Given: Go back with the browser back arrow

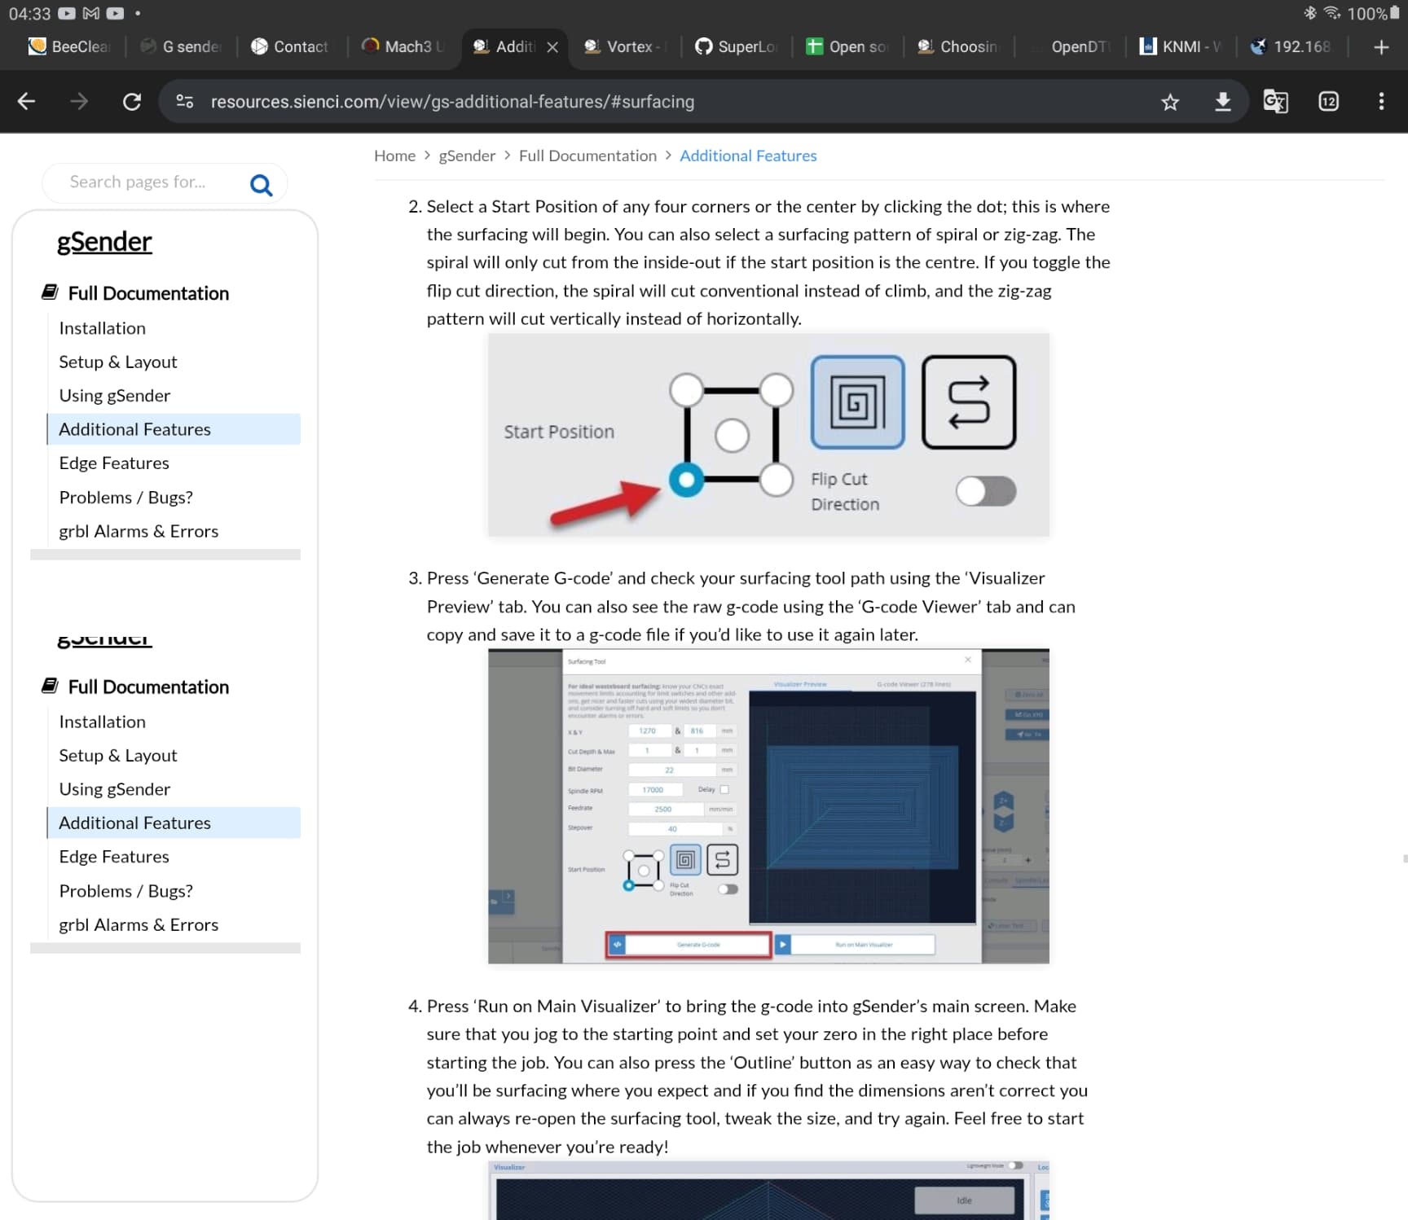Looking at the screenshot, I should 27,102.
